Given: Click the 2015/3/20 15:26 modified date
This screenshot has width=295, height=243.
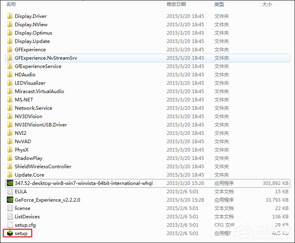Looking at the screenshot, I should click(x=185, y=183).
